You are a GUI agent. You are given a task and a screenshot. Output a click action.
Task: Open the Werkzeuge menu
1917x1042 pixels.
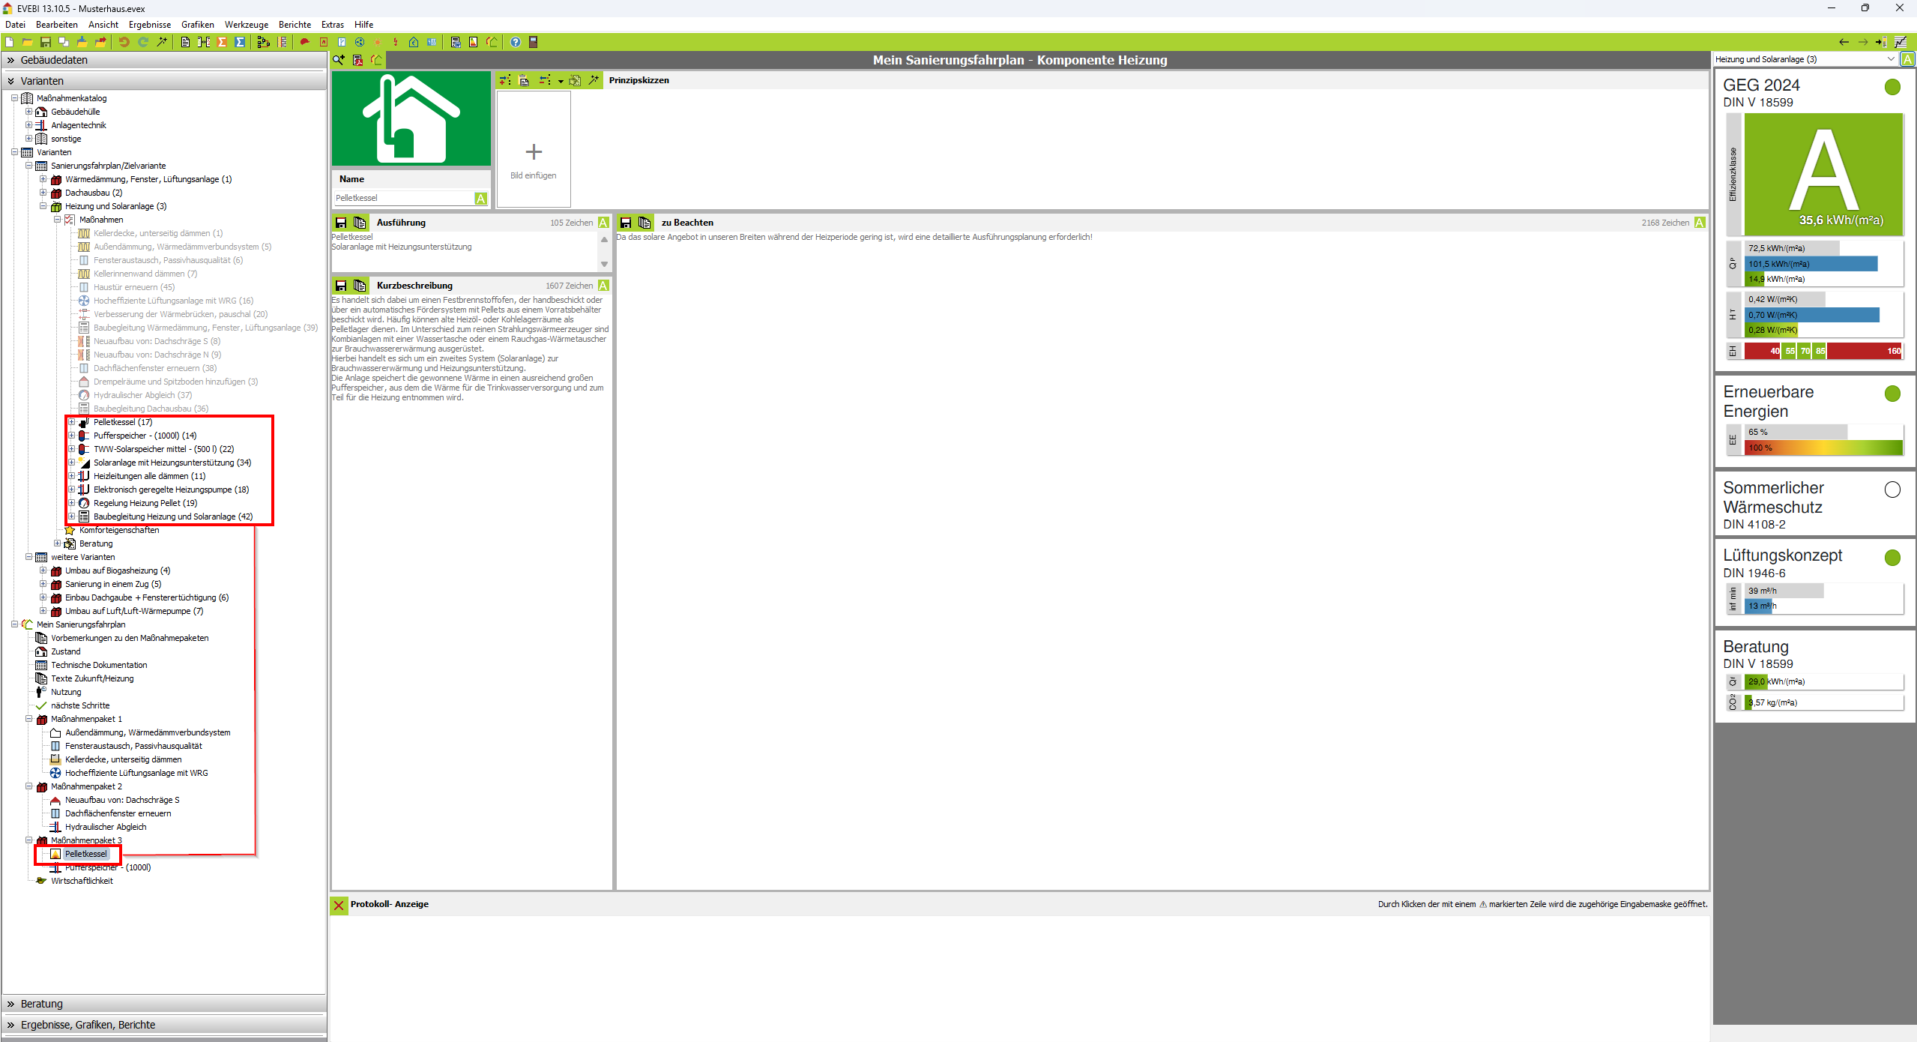pyautogui.click(x=246, y=25)
